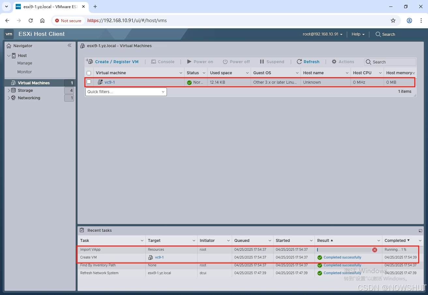Click Completed successfully for Create VM task
Screen dimensions: 428x295
coord(342,257)
